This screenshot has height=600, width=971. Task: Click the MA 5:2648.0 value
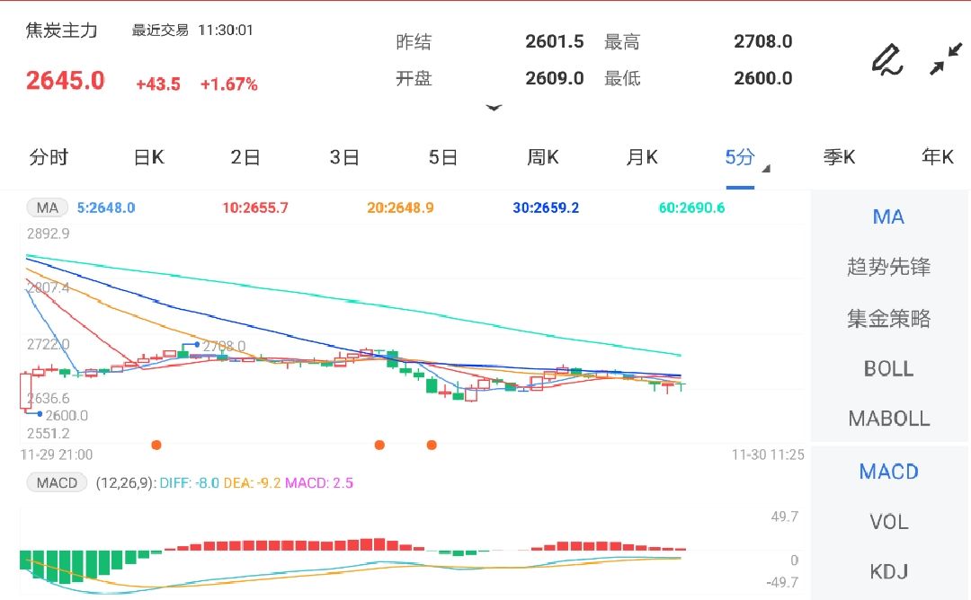point(106,207)
